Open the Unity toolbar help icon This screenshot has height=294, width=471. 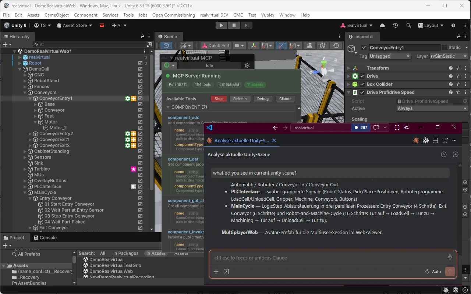[453, 25]
